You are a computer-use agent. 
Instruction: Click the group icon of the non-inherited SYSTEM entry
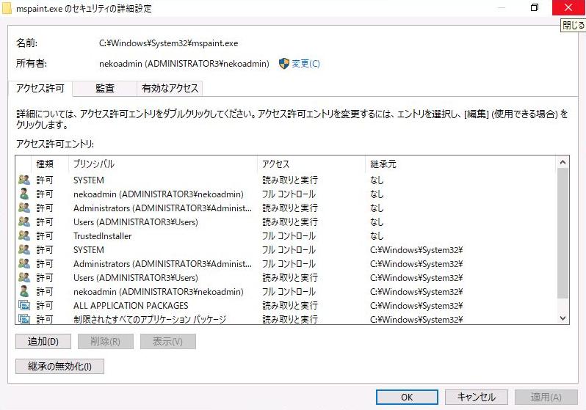[24, 180]
